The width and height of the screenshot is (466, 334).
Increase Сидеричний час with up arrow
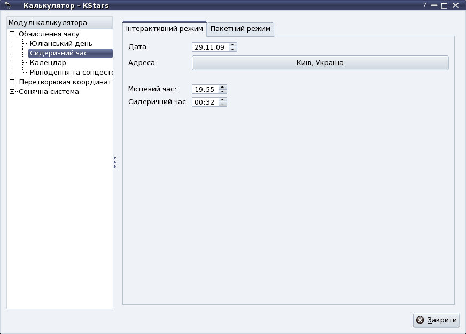223,100
